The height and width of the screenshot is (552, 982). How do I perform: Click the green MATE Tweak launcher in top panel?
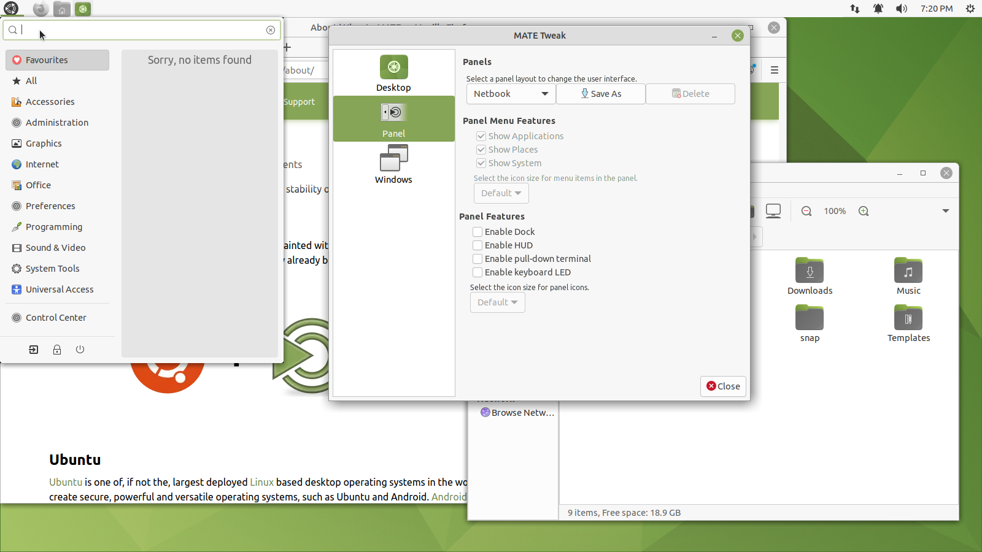point(83,9)
